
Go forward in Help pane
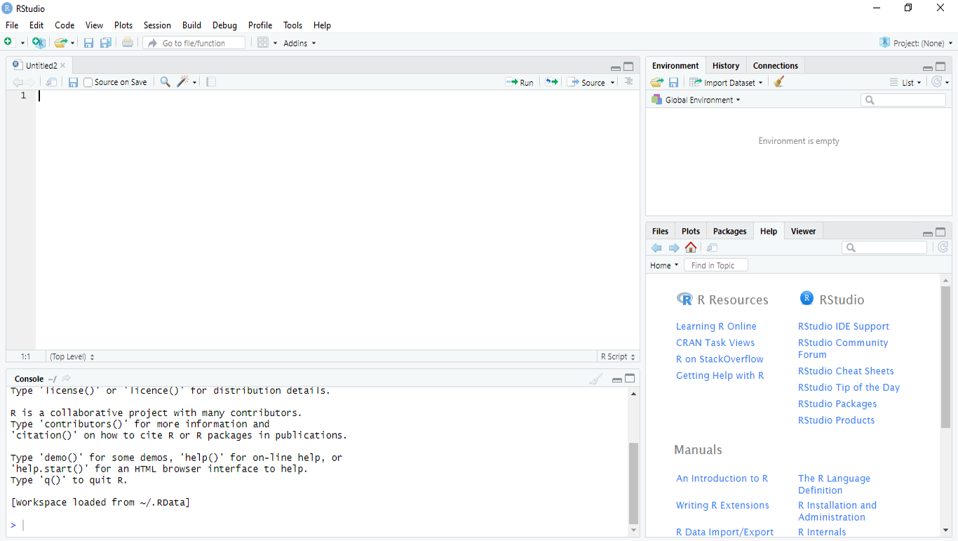pos(674,248)
